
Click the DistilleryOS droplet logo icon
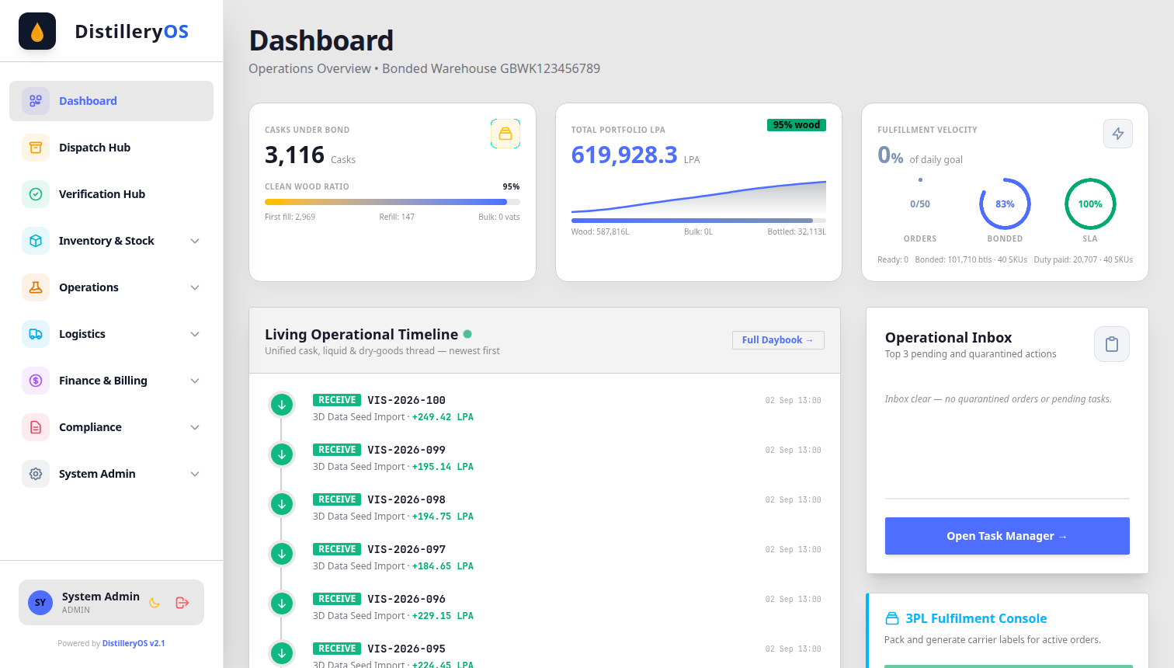pyautogui.click(x=37, y=31)
